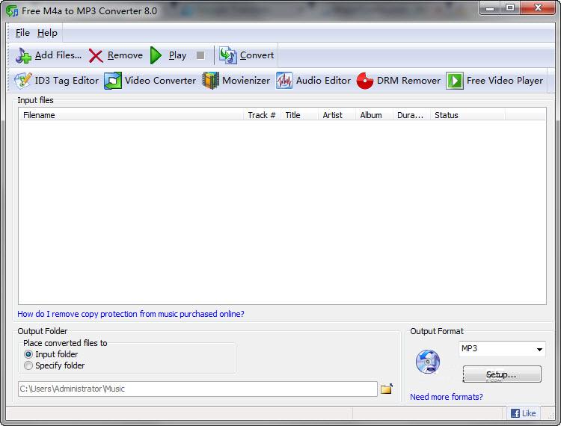Screen dimensions: 561x426
Task: Click the Album column header
Action: (x=374, y=115)
